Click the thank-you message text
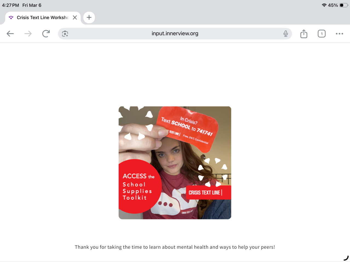Screen dimensions: 350x262 tap(175, 247)
